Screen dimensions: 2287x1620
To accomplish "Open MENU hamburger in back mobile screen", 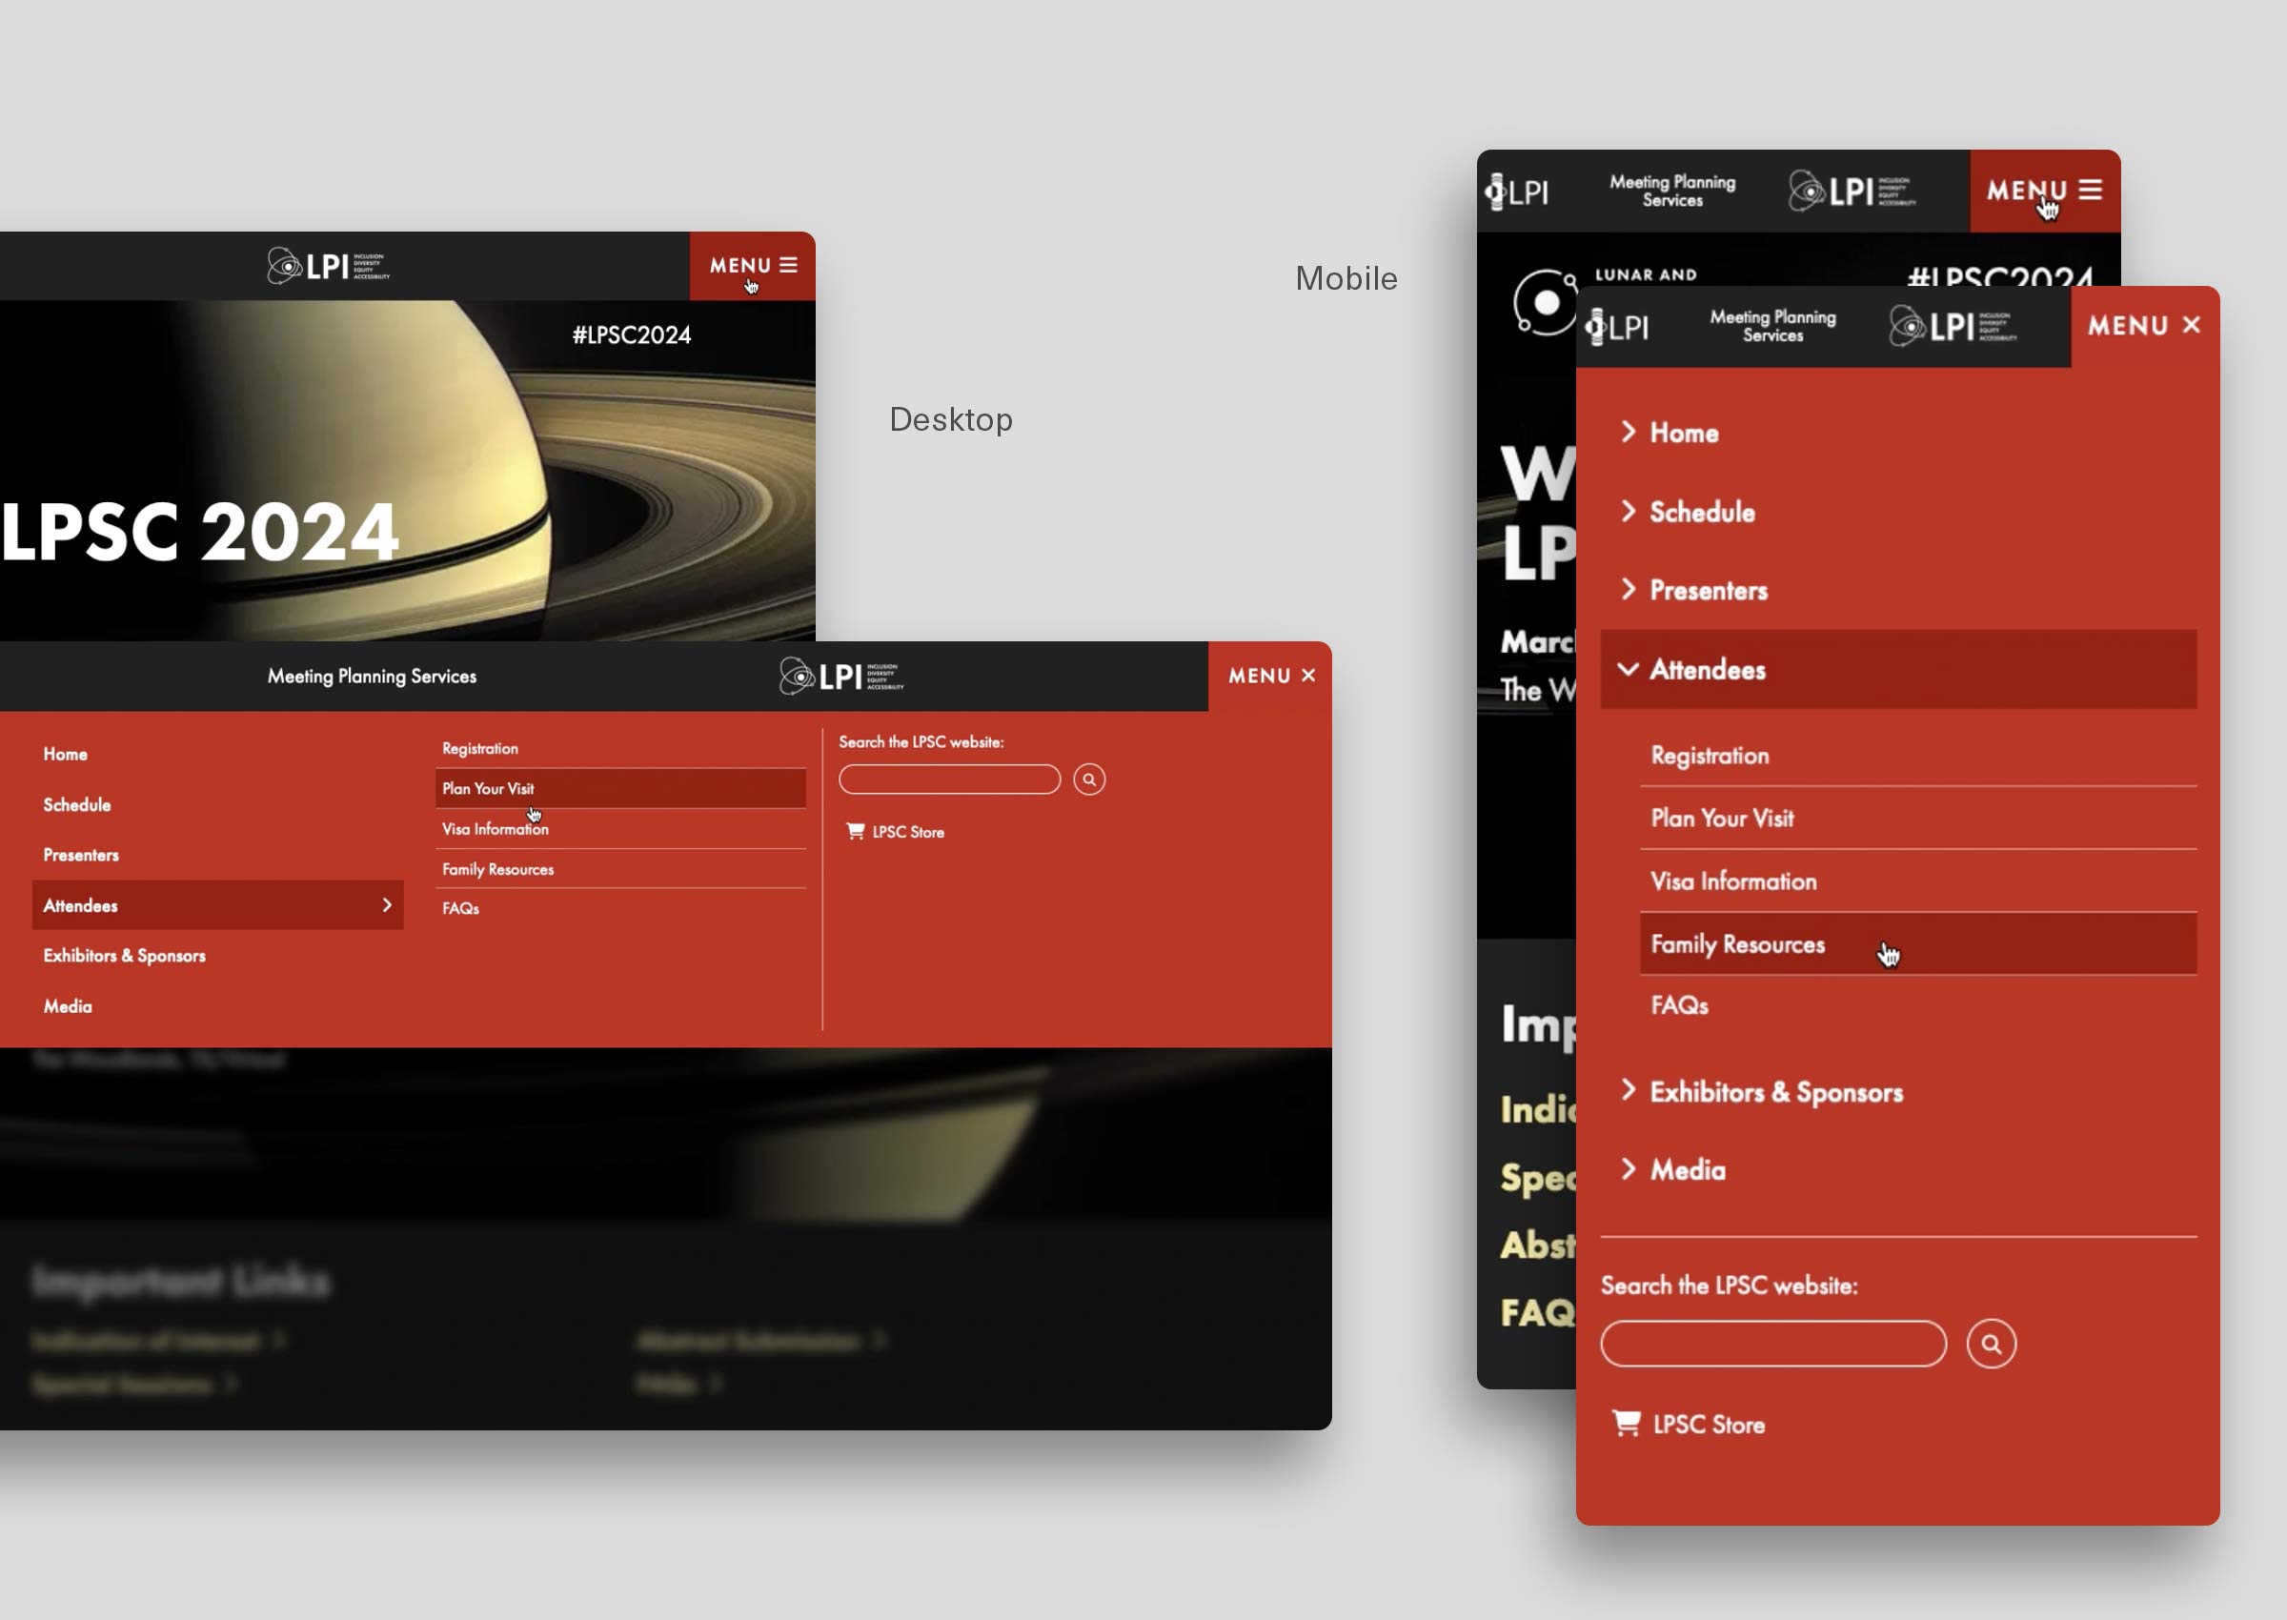I will click(2045, 191).
